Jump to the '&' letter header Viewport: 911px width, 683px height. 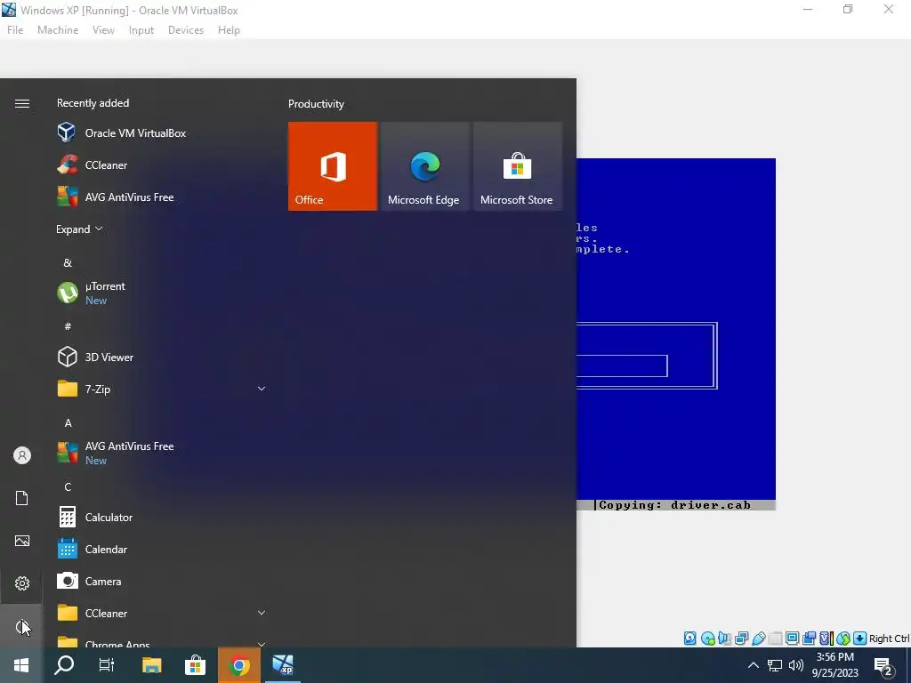68,262
